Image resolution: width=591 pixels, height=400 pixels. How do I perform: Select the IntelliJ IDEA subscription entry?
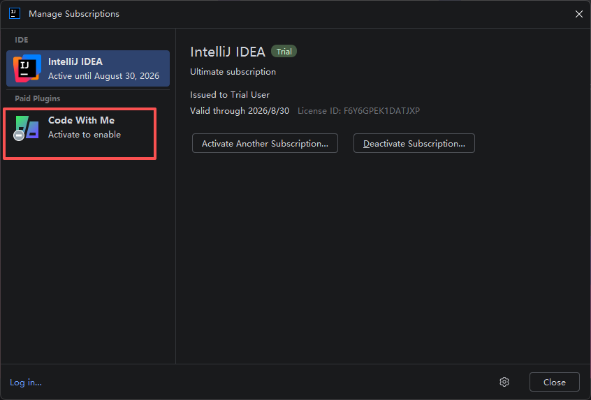pyautogui.click(x=88, y=68)
